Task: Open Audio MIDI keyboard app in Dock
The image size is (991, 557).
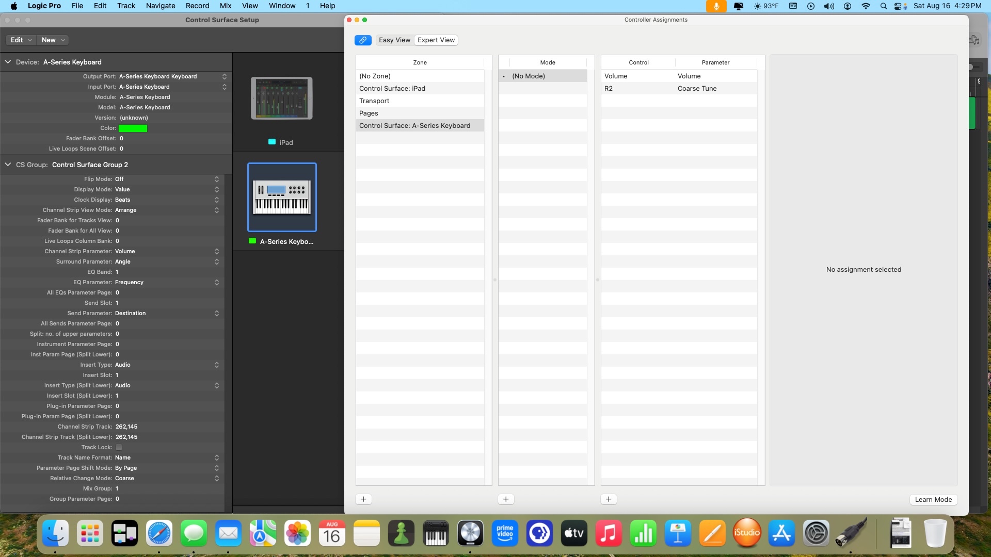Action: click(435, 533)
